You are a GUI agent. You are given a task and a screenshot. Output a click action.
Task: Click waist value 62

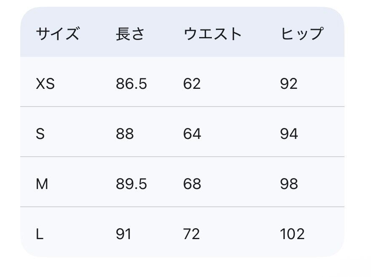pyautogui.click(x=192, y=84)
